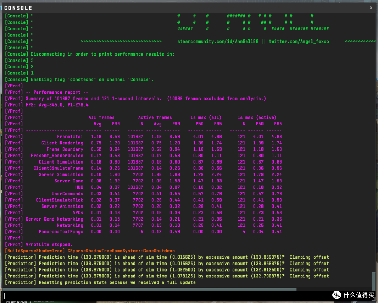
Task: Click the Frame Boundary row label
Action: pyautogui.click(x=65, y=149)
